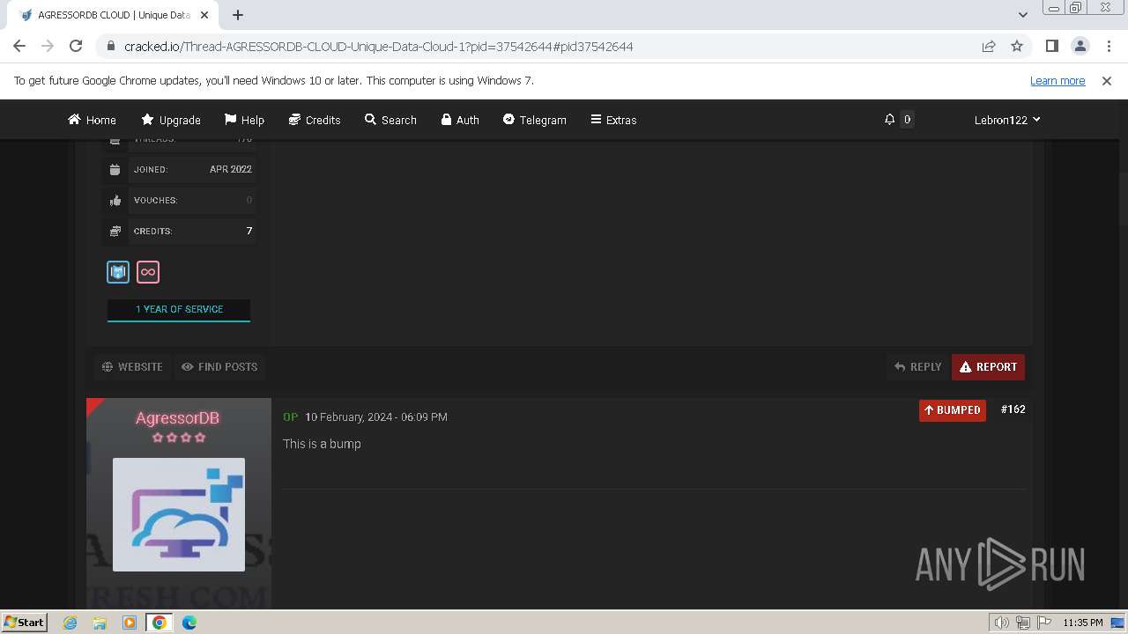Open notifications bell
This screenshot has height=634, width=1128.
coord(889,119)
